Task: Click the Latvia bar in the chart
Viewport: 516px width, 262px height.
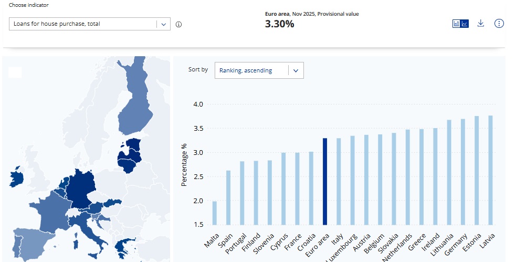Action: 490,172
